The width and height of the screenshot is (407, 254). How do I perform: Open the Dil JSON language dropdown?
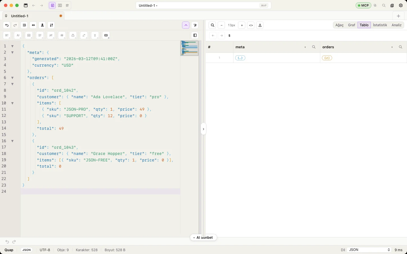pos(369,250)
